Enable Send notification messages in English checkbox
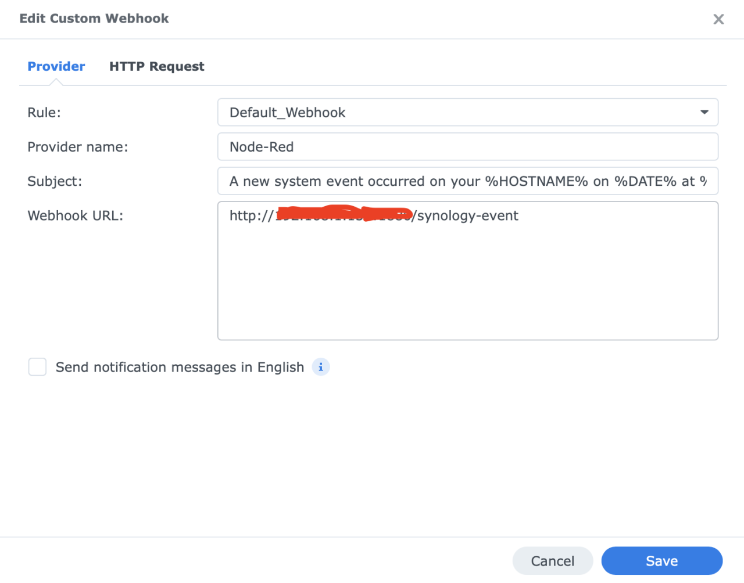Image resolution: width=744 pixels, height=583 pixels. pos(38,367)
